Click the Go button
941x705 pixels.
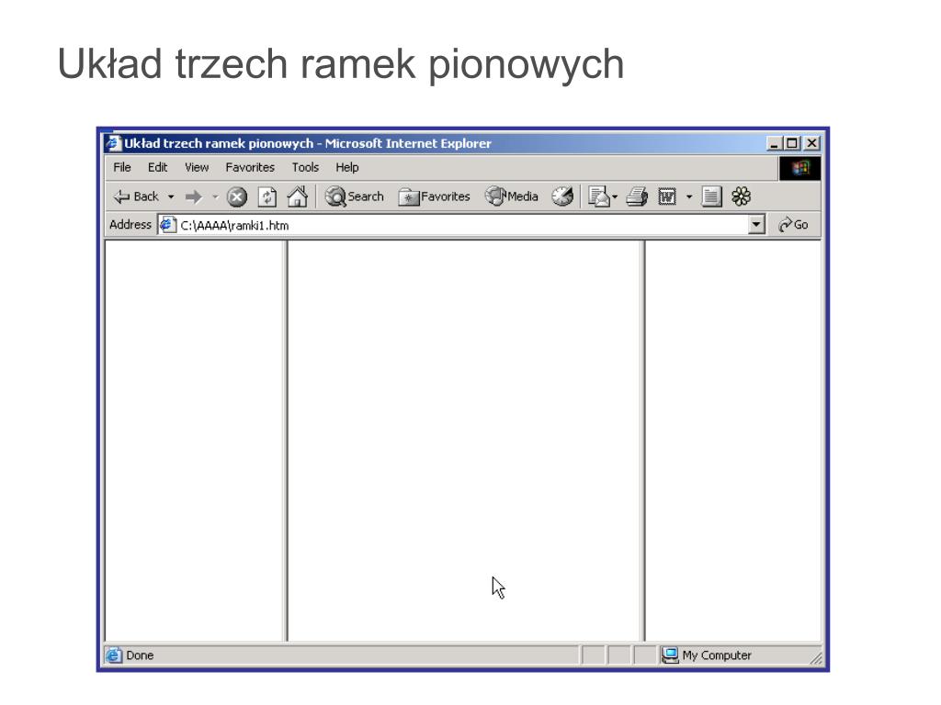click(793, 225)
